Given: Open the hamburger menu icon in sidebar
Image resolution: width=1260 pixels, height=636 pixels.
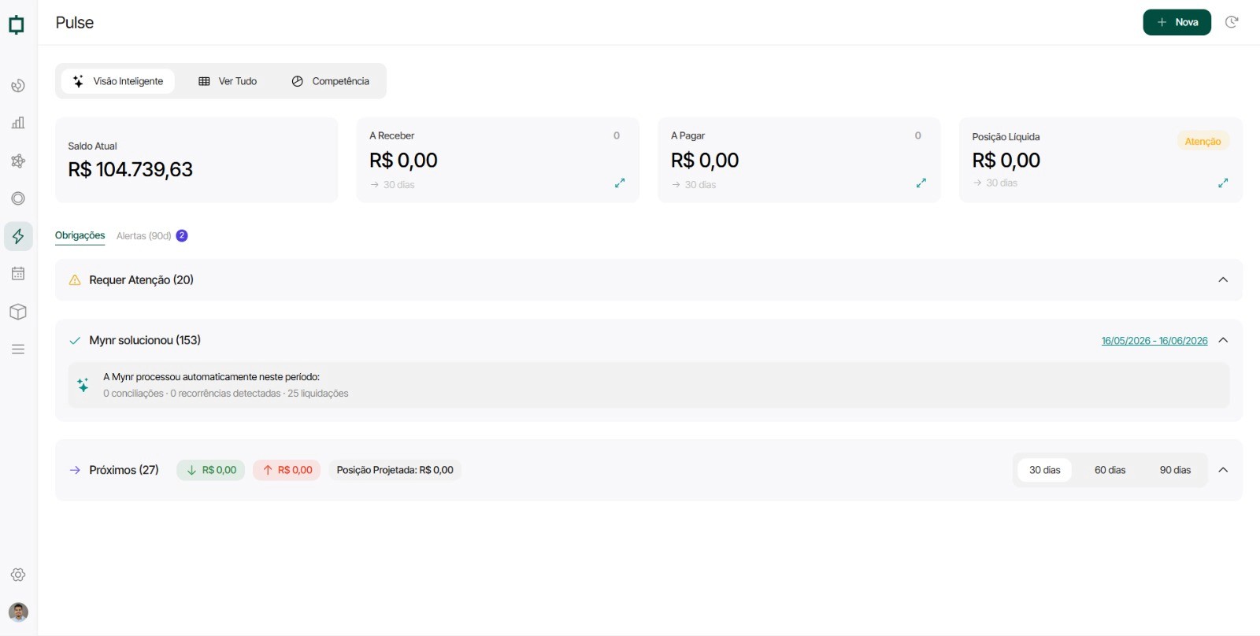Looking at the screenshot, I should click(18, 349).
